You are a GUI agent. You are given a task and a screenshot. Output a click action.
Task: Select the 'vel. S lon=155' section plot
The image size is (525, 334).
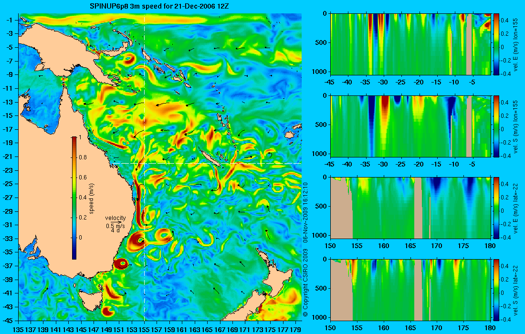410,126
